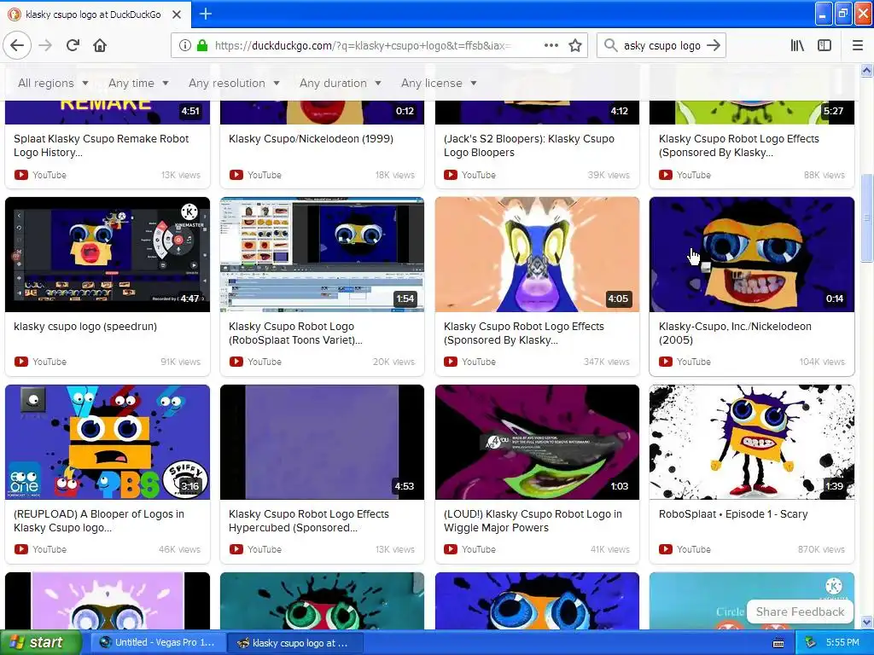Click YouTube icon on Wiggle Major Powers card
The height and width of the screenshot is (655, 874).
point(451,549)
